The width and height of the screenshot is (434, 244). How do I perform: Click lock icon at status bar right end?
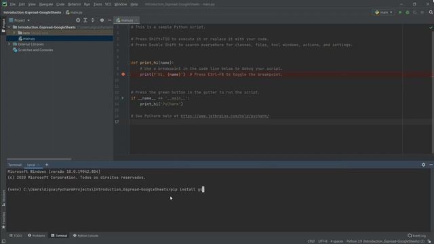[x=429, y=241]
